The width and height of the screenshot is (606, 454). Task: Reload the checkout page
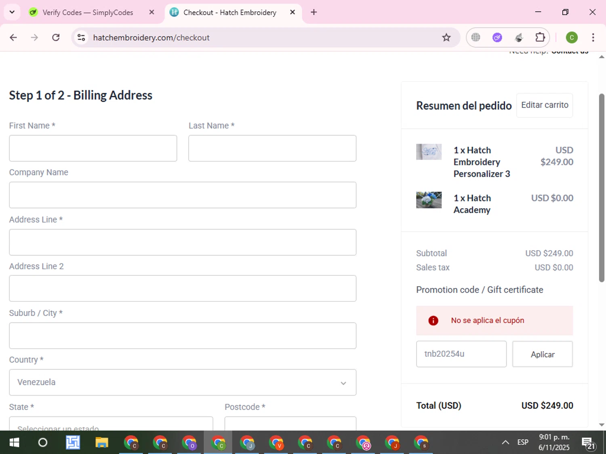pyautogui.click(x=56, y=38)
